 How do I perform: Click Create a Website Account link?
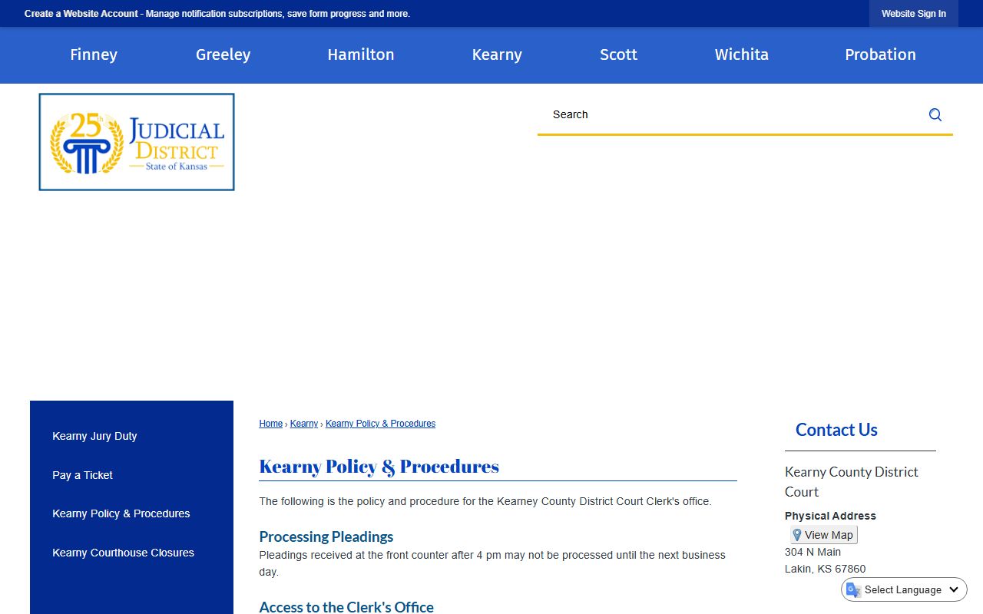(x=81, y=14)
